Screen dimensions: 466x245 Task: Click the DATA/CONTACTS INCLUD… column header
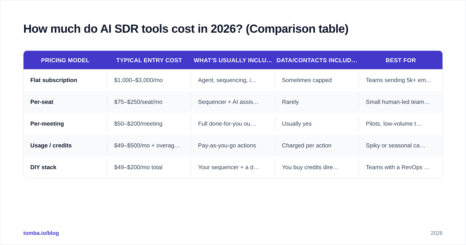click(317, 60)
